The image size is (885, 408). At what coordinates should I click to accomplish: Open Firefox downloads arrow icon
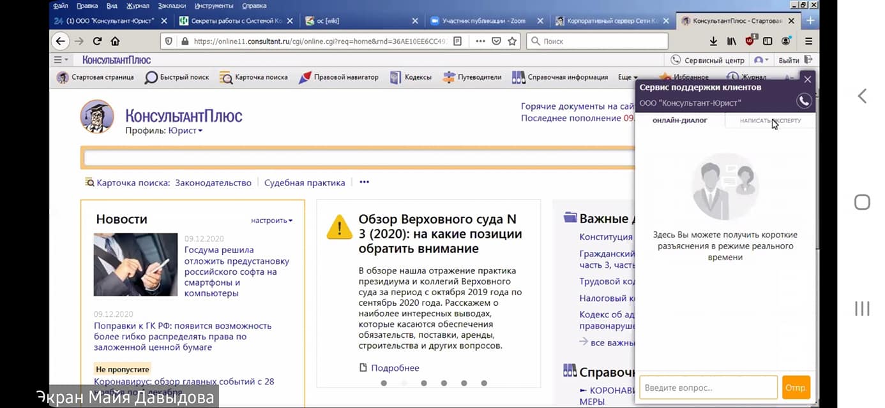[x=713, y=41]
